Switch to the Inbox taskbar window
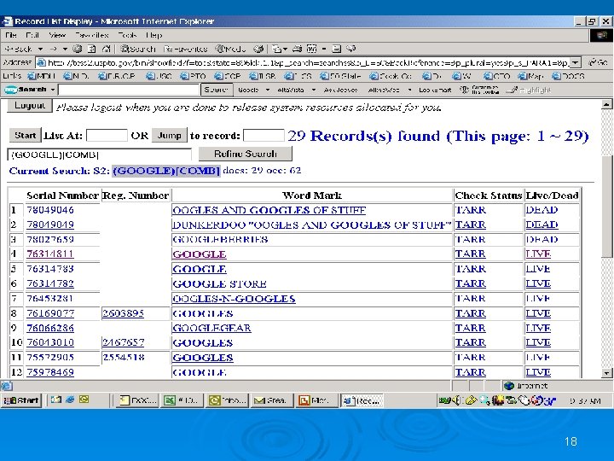The width and height of the screenshot is (614, 461). [227, 400]
